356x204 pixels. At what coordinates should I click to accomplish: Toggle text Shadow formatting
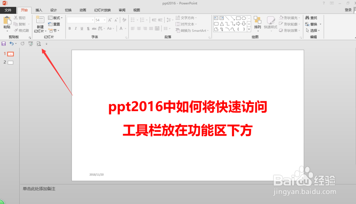tap(88, 28)
